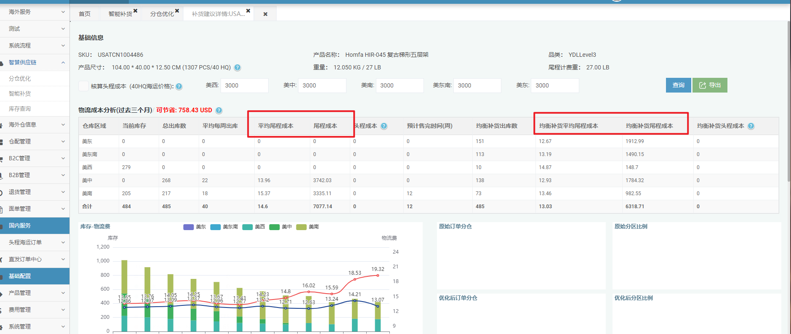The height and width of the screenshot is (334, 791).
Task: Expand 产品管理 sidebar menu
Action: 35,293
